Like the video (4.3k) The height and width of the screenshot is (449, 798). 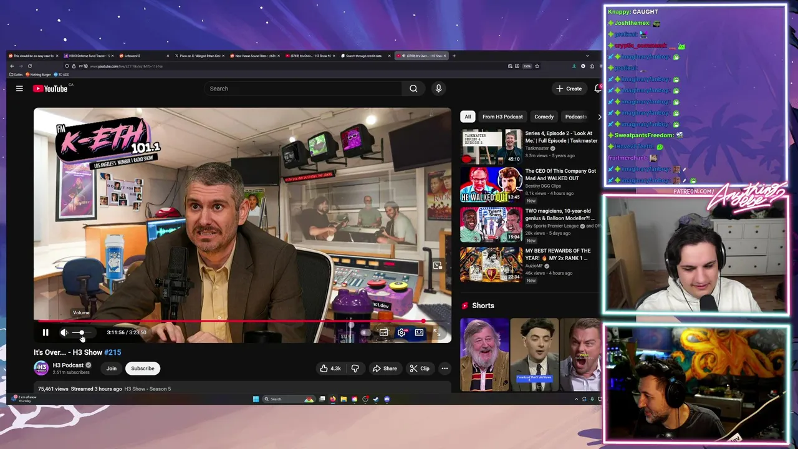point(330,369)
